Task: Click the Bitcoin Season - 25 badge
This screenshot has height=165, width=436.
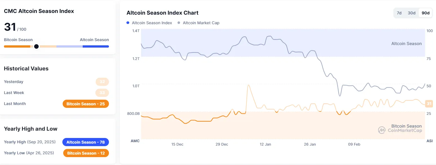Action: point(86,104)
